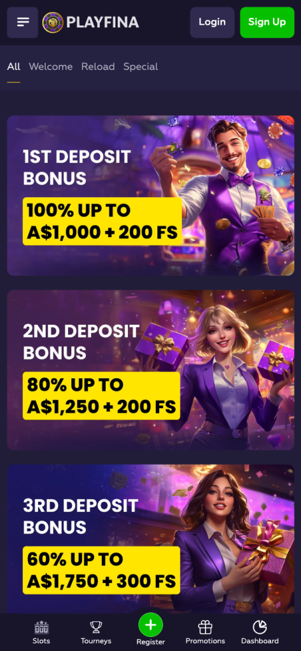The width and height of the screenshot is (301, 651).
Task: Open the hamburger menu
Action: [x=22, y=22]
